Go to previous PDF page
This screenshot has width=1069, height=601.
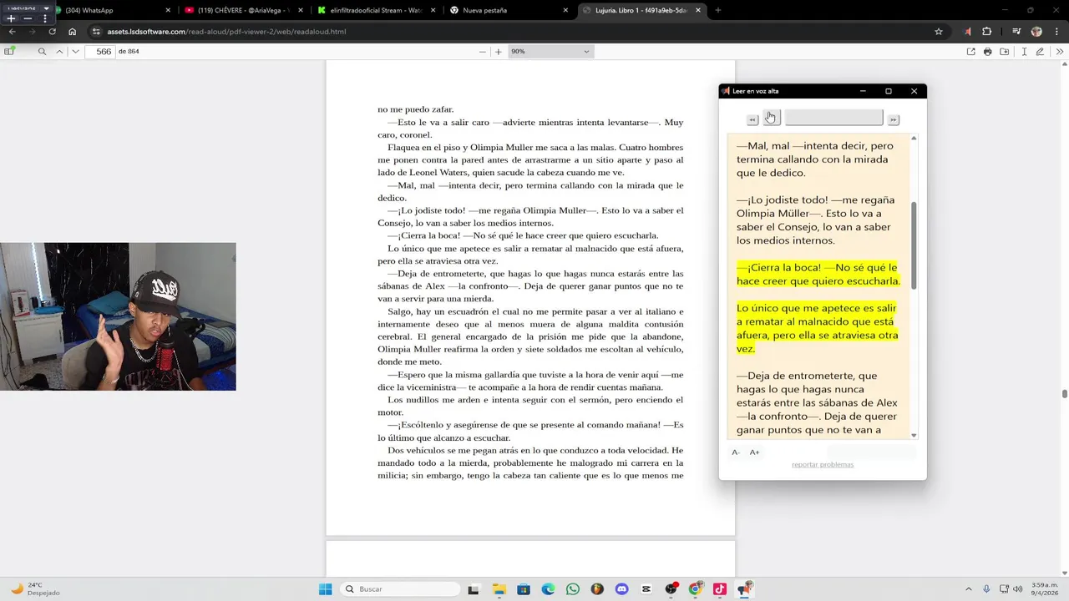(x=59, y=51)
